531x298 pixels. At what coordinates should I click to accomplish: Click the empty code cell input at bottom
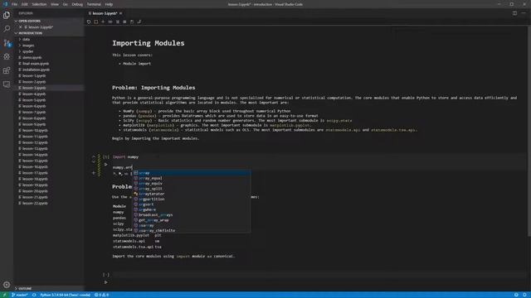pyautogui.click(x=319, y=275)
